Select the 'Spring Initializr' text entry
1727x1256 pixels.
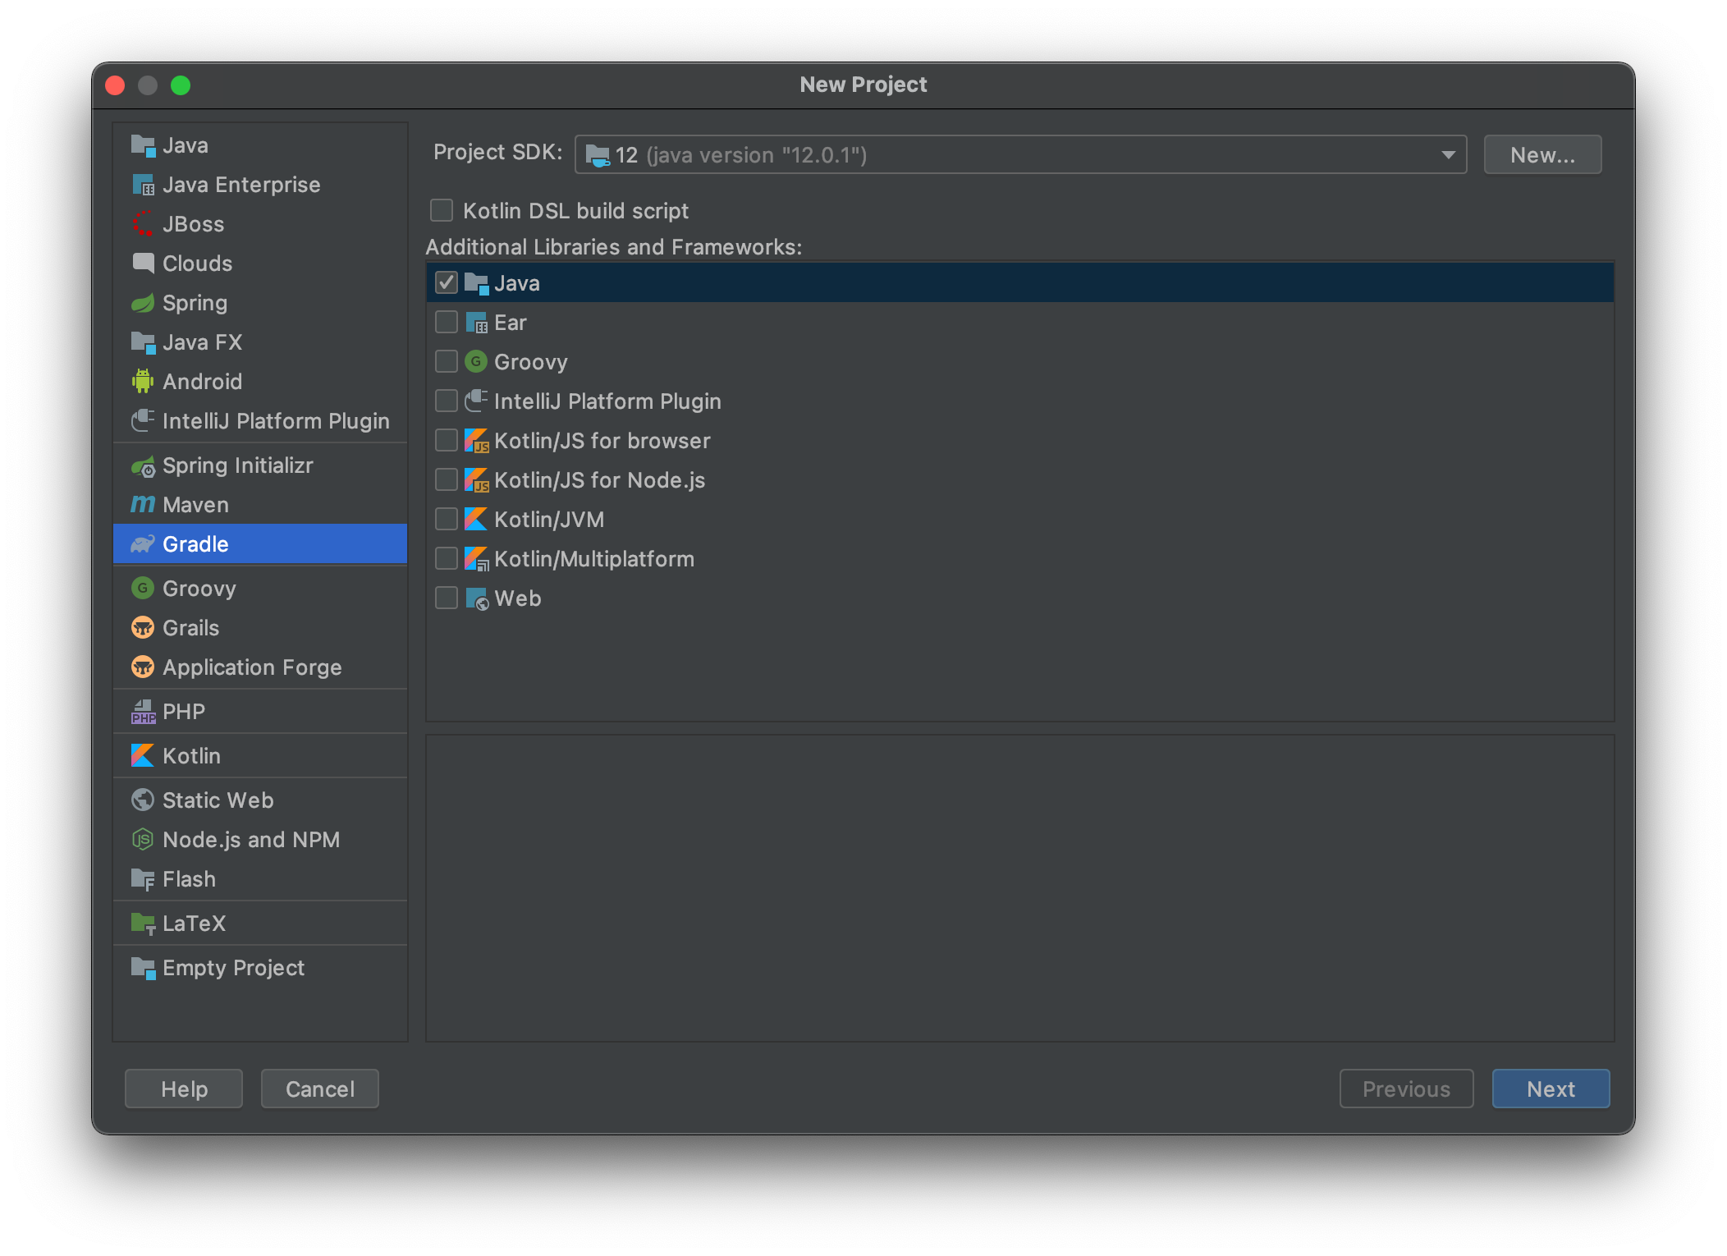tap(238, 465)
